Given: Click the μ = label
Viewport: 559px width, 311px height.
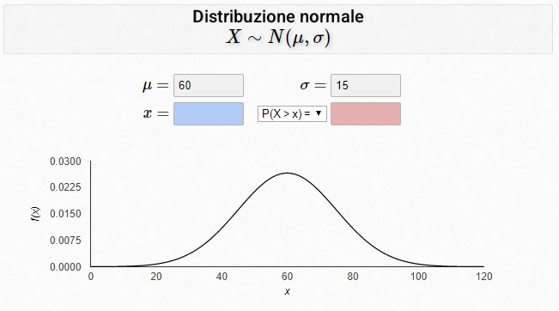Looking at the screenshot, I should tap(155, 86).
